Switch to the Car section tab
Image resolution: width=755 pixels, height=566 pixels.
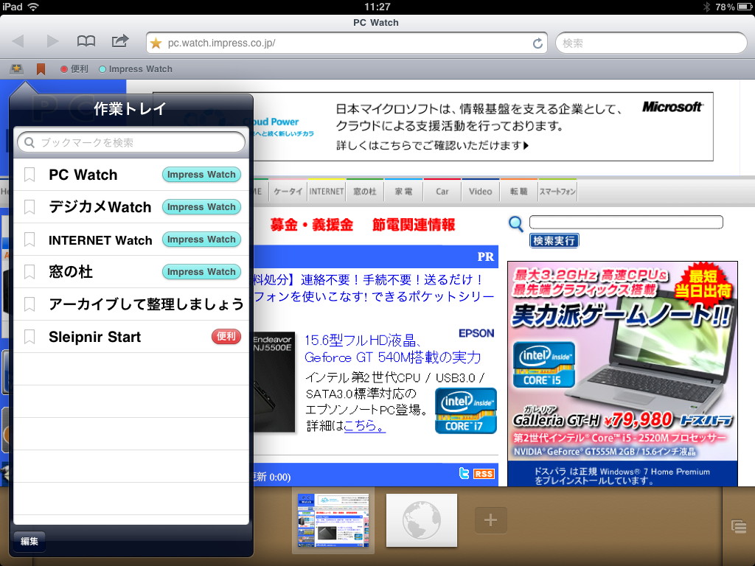coord(441,190)
